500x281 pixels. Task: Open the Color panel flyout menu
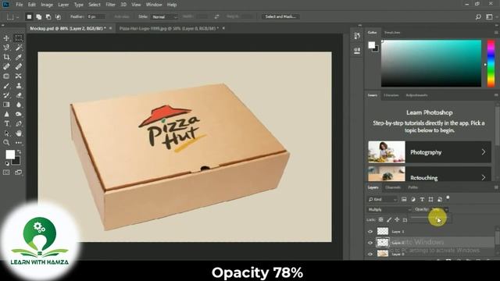(496, 33)
